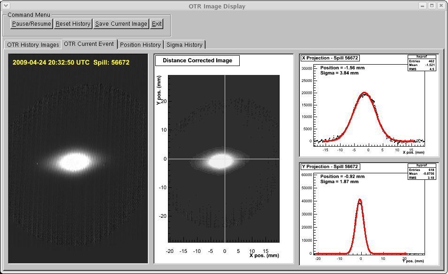Click the crosshair center in corrected image
448x274 pixels.
click(x=225, y=159)
